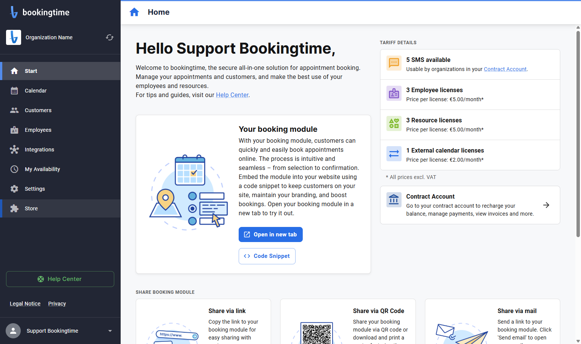581x344 pixels.
Task: Open the Legal Notice link
Action: click(25, 304)
